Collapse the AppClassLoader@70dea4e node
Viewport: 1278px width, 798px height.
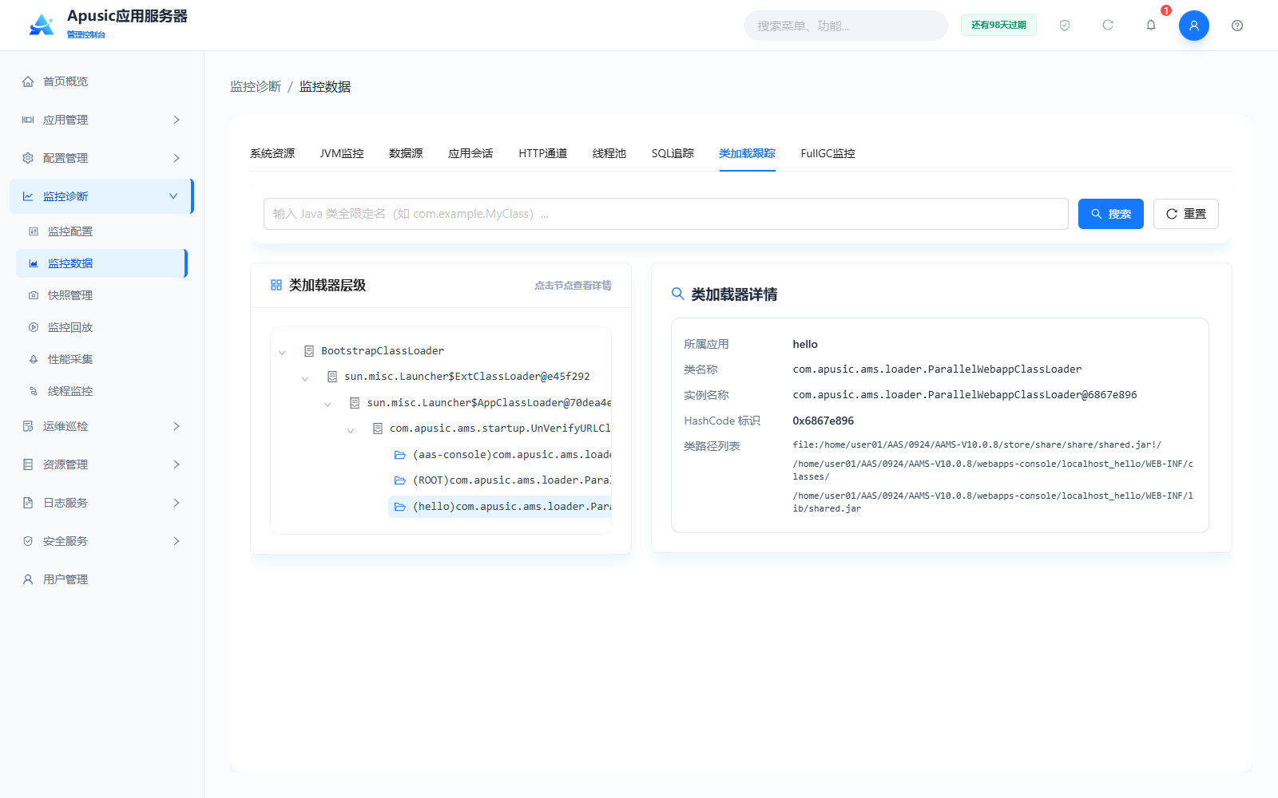[327, 405]
